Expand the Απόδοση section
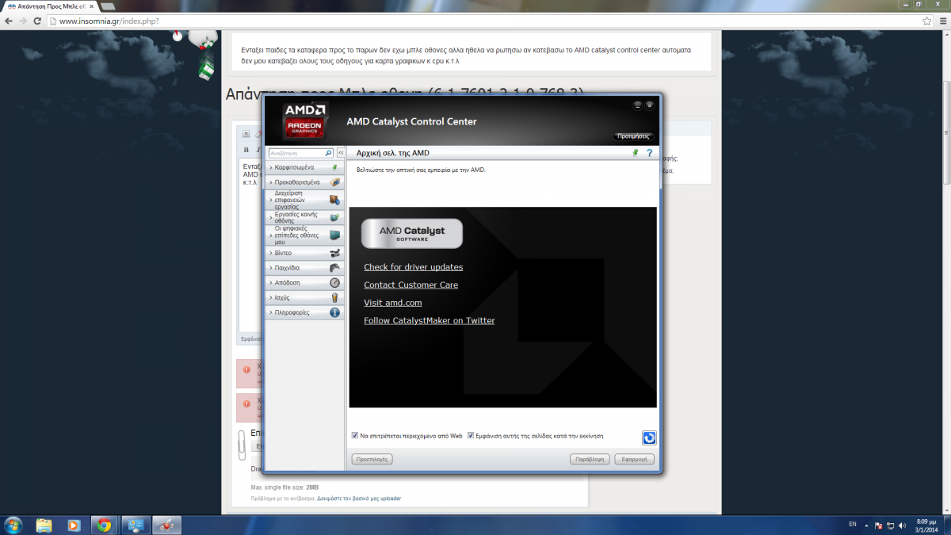The height and width of the screenshot is (535, 951). [x=305, y=282]
